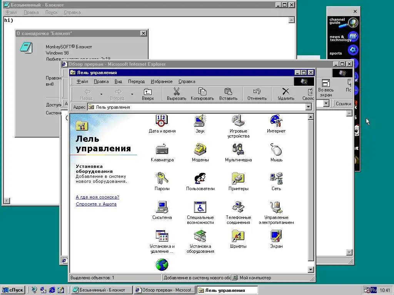Follow the 'Спросите у Ашота' link

tap(96, 204)
